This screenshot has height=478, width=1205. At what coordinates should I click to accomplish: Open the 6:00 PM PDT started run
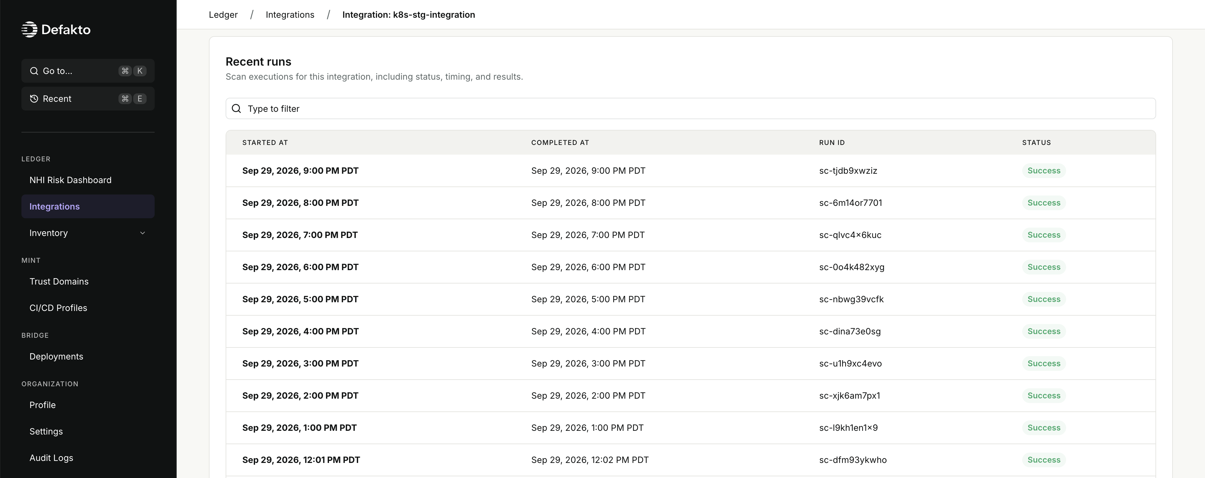(300, 267)
